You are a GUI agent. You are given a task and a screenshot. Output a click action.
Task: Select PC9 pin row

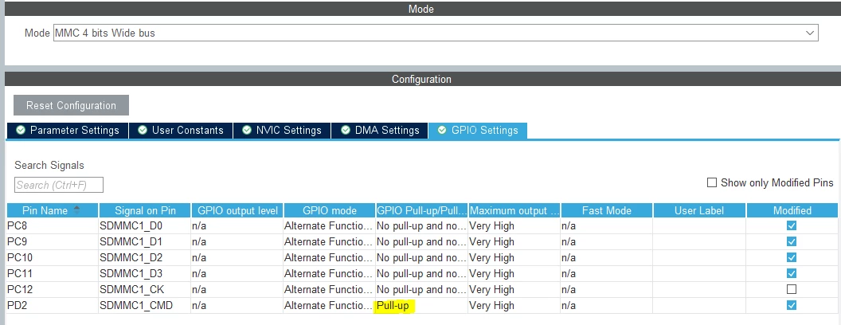click(x=422, y=242)
